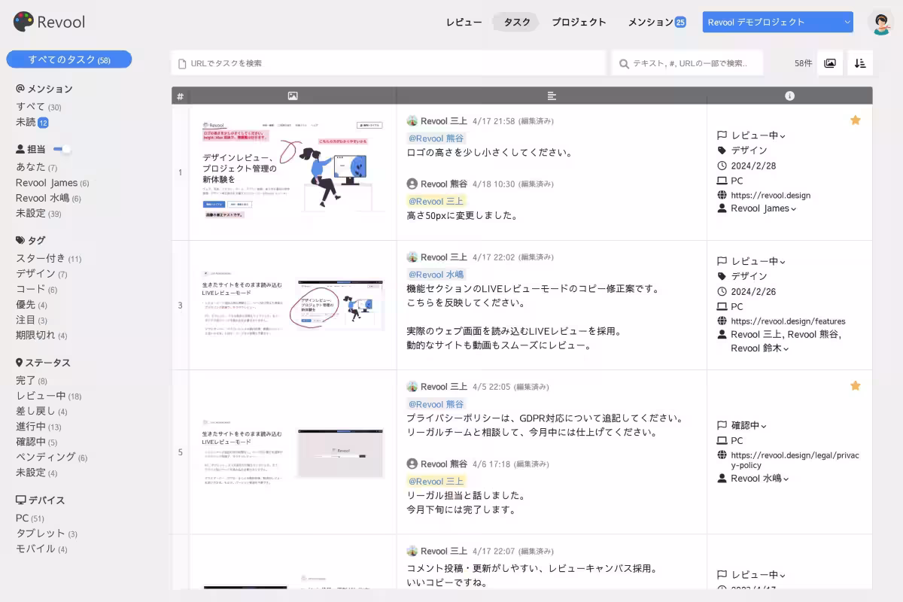Image resolution: width=903 pixels, height=602 pixels.
Task: Switch to the レビュー tab
Action: 464,22
